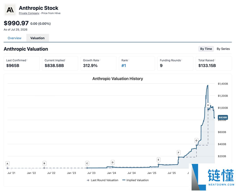Select Series B marker on chart
Image resolution: width=236 pixels, height=191 pixels.
(x=44, y=163)
